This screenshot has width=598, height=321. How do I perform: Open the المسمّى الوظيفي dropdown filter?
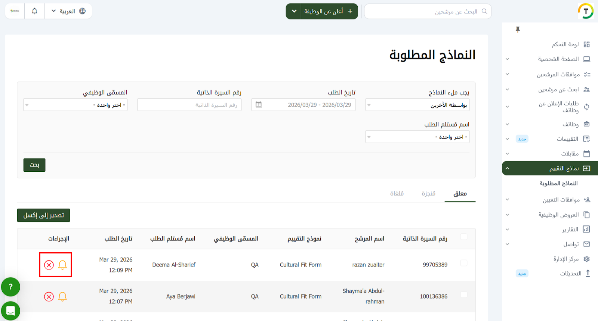(x=75, y=105)
